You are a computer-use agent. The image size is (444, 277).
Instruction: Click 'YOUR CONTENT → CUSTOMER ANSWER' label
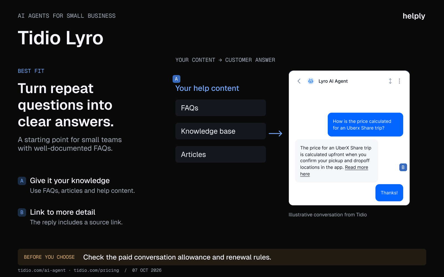[x=225, y=60]
